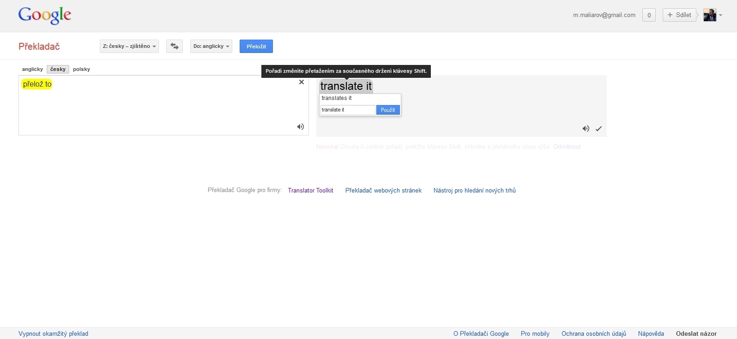
Task: Open the Pro mobily footer link
Action: (x=535, y=333)
